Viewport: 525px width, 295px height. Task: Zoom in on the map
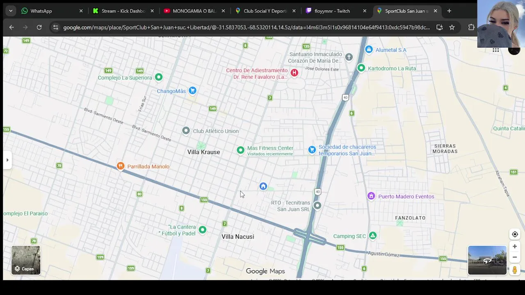[x=515, y=246]
